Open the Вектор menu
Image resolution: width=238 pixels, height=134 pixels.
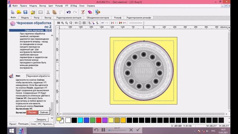click(43, 6)
